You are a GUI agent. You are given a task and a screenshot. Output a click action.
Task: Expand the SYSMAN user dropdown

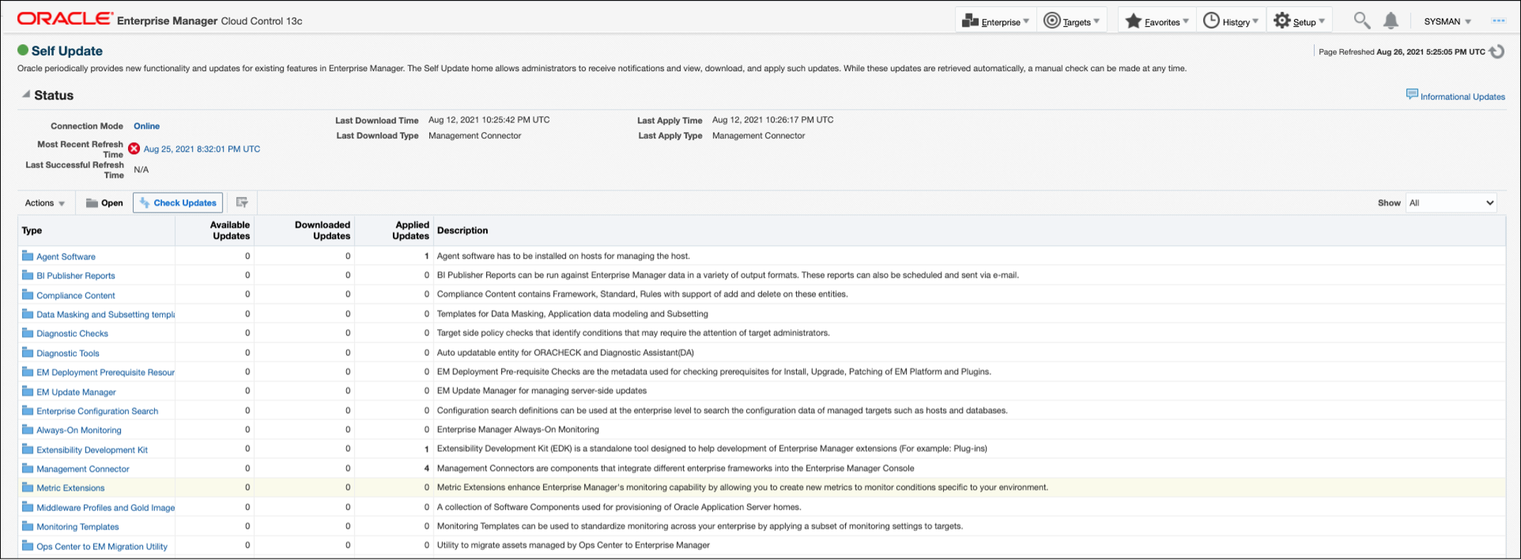tap(1447, 21)
